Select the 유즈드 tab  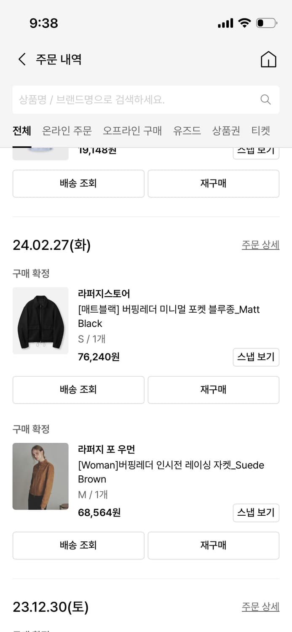[187, 131]
